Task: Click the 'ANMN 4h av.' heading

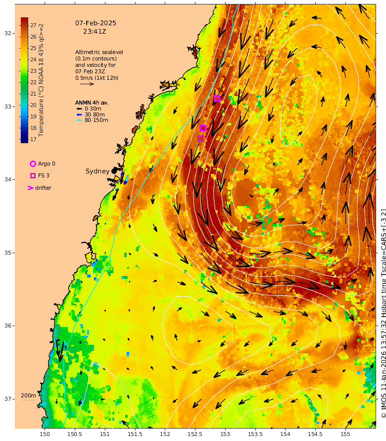Action: 92,103
